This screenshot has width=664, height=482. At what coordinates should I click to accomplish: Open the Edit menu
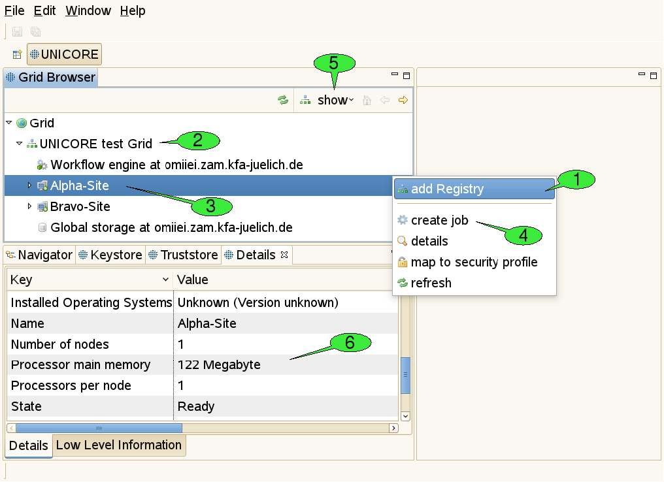click(x=44, y=10)
